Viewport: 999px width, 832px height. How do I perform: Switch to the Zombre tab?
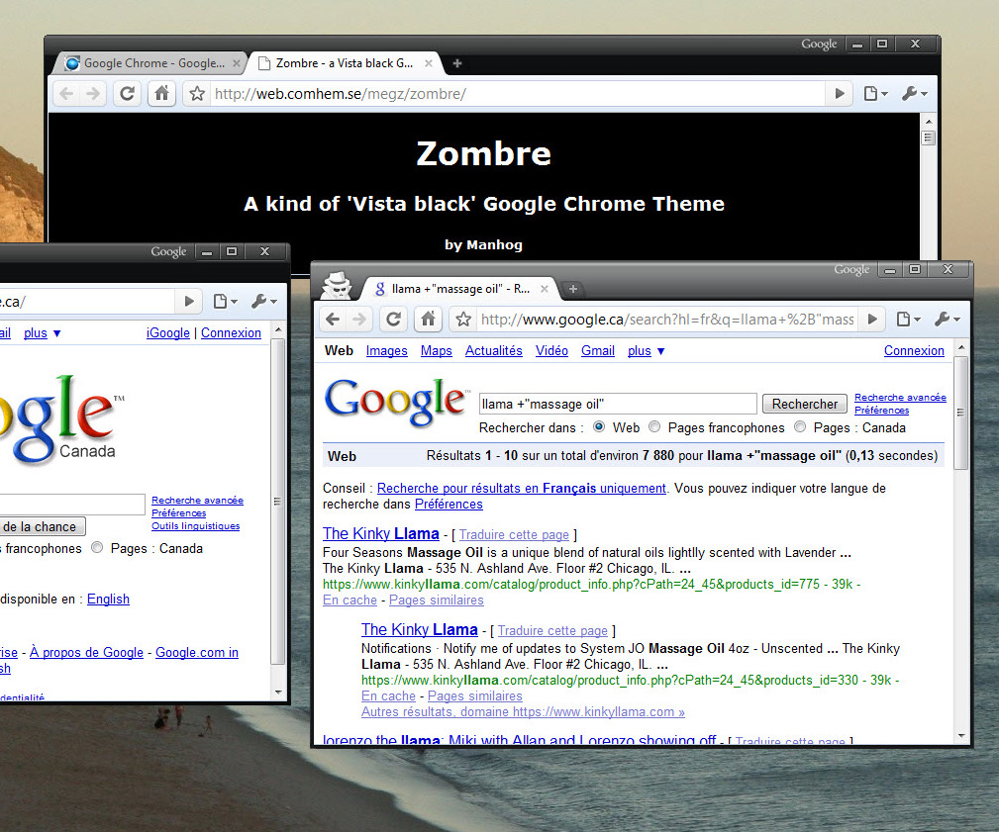(x=342, y=61)
